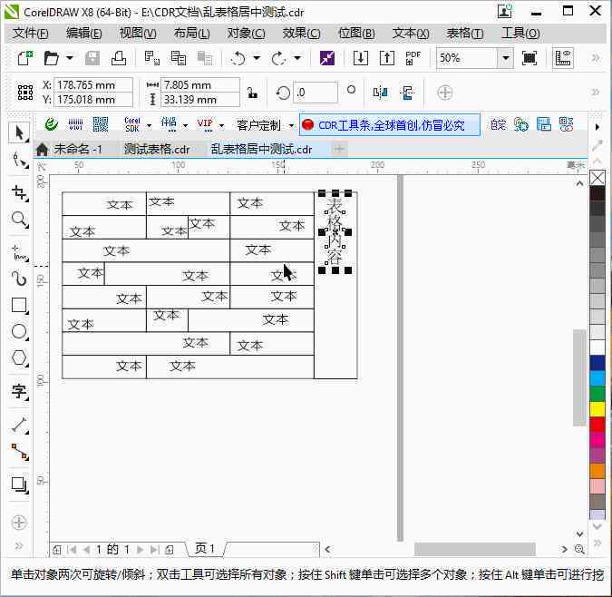Select the Text tool 字
The height and width of the screenshot is (597, 612).
pos(19,391)
